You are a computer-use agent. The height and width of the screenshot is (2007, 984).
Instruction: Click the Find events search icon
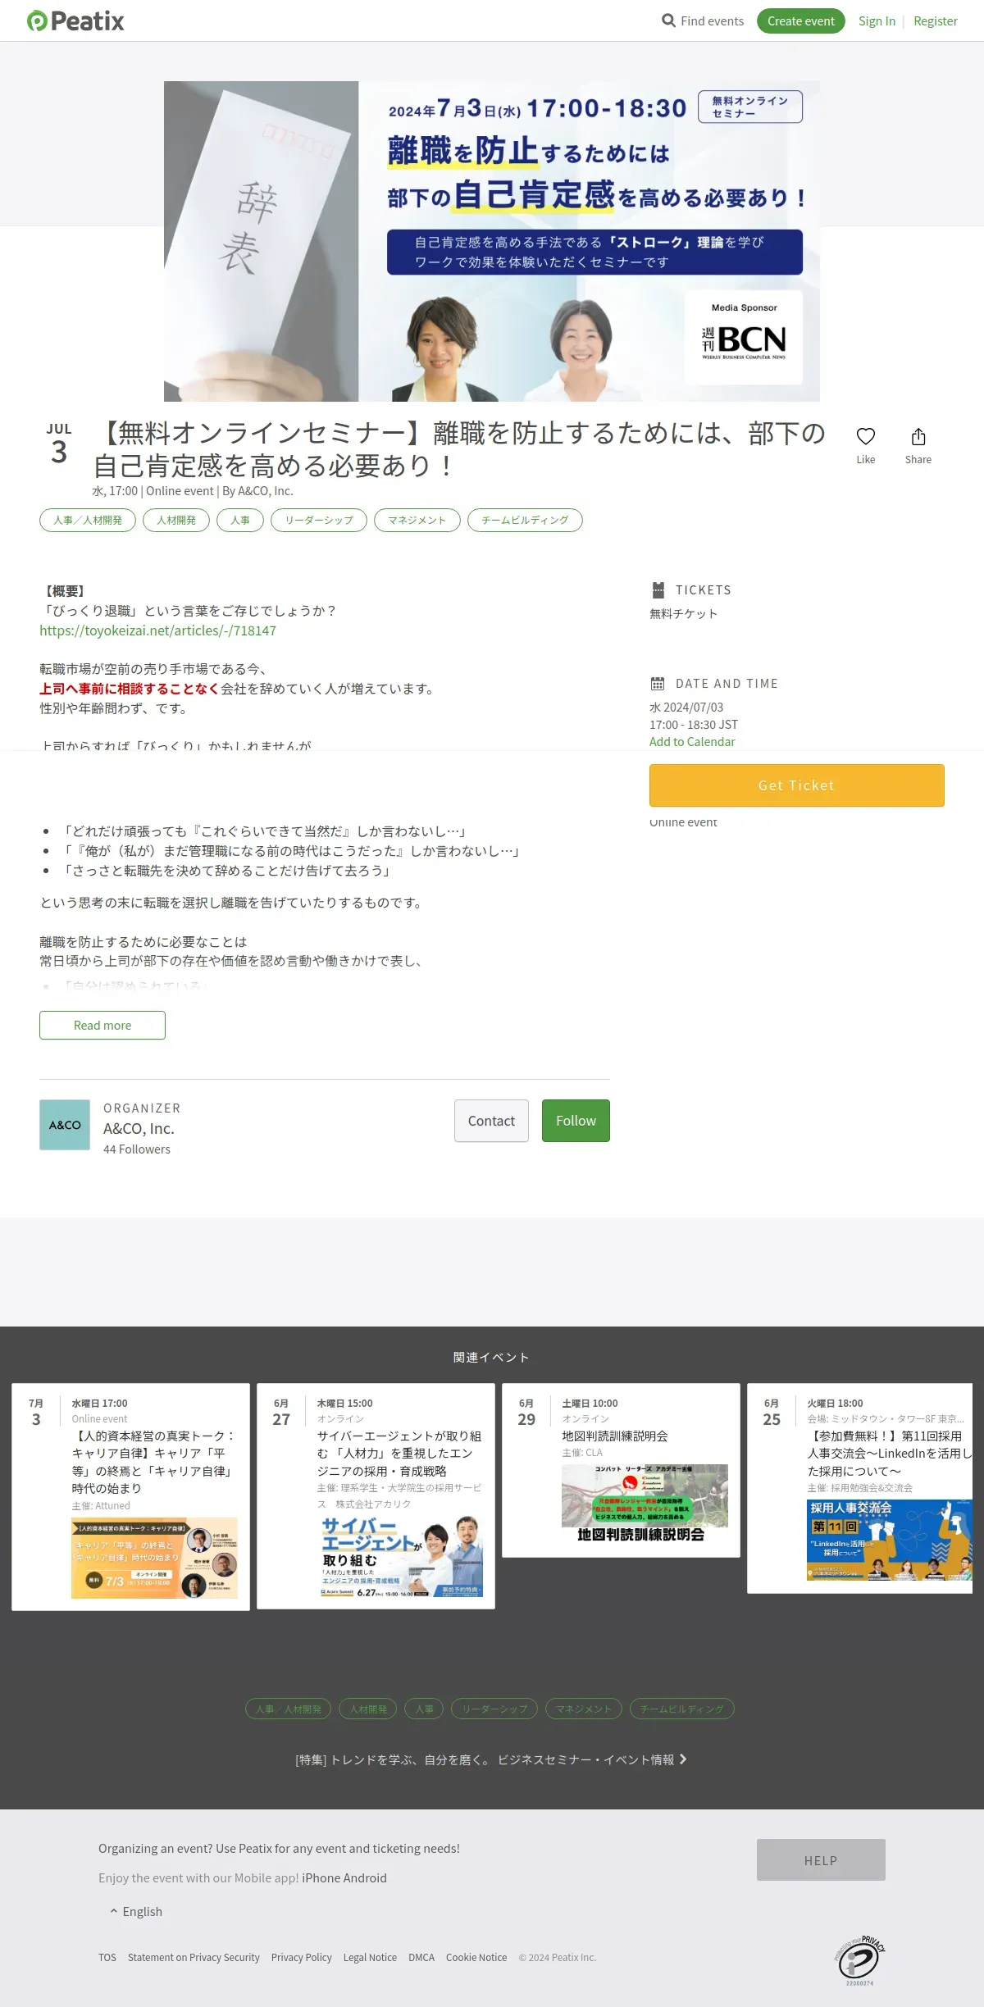pos(668,20)
